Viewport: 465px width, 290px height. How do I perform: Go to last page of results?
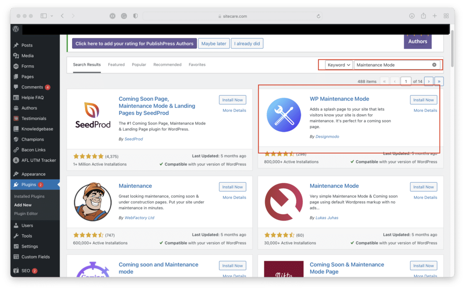coord(439,81)
